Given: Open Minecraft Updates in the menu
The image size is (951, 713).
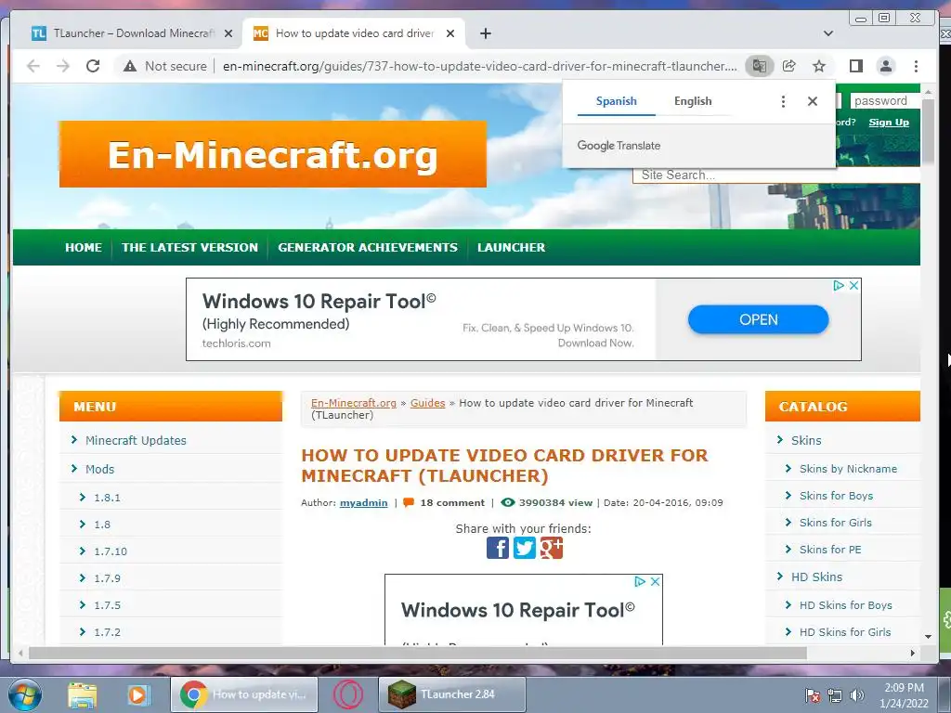Looking at the screenshot, I should tap(136, 441).
